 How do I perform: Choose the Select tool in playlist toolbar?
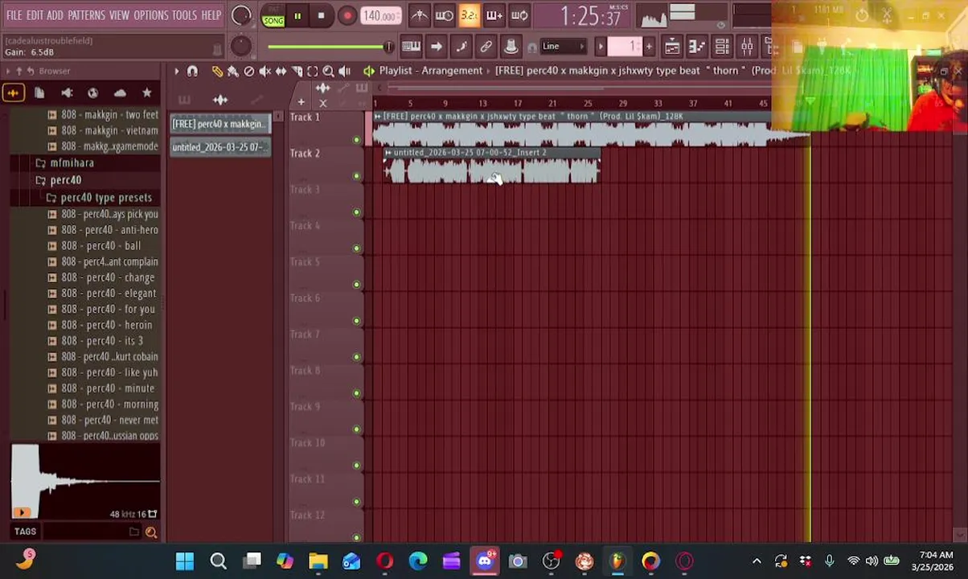313,72
